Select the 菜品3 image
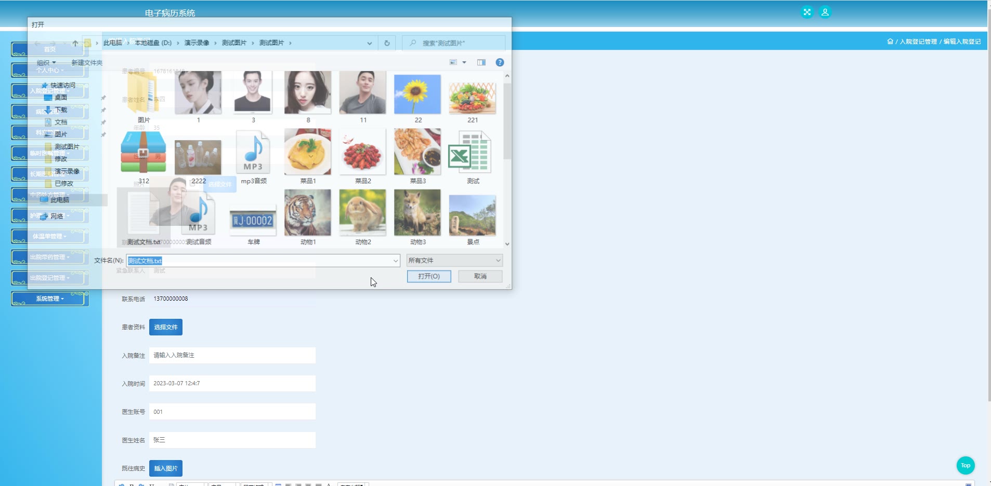 (x=418, y=157)
